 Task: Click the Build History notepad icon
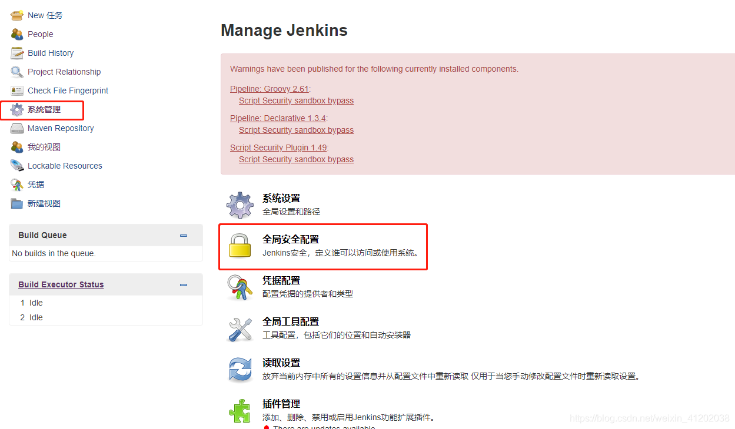(16, 53)
